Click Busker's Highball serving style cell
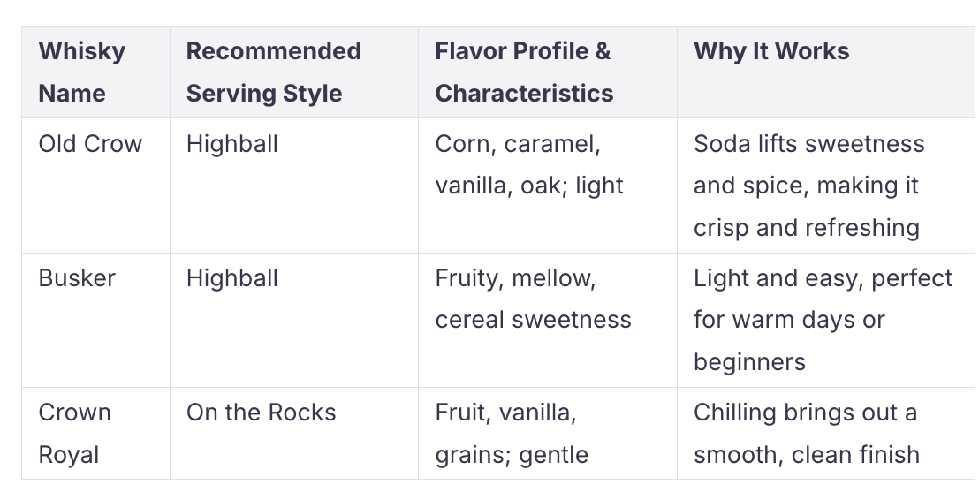 click(x=294, y=320)
